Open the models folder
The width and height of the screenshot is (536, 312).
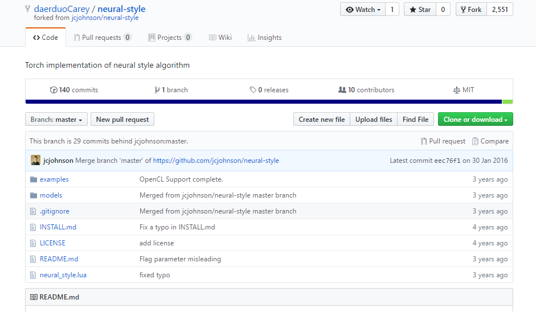[51, 195]
